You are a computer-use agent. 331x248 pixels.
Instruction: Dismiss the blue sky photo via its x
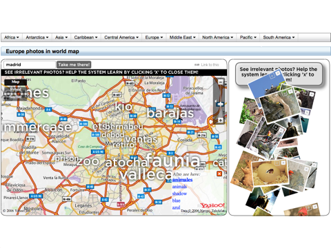coord(278,73)
